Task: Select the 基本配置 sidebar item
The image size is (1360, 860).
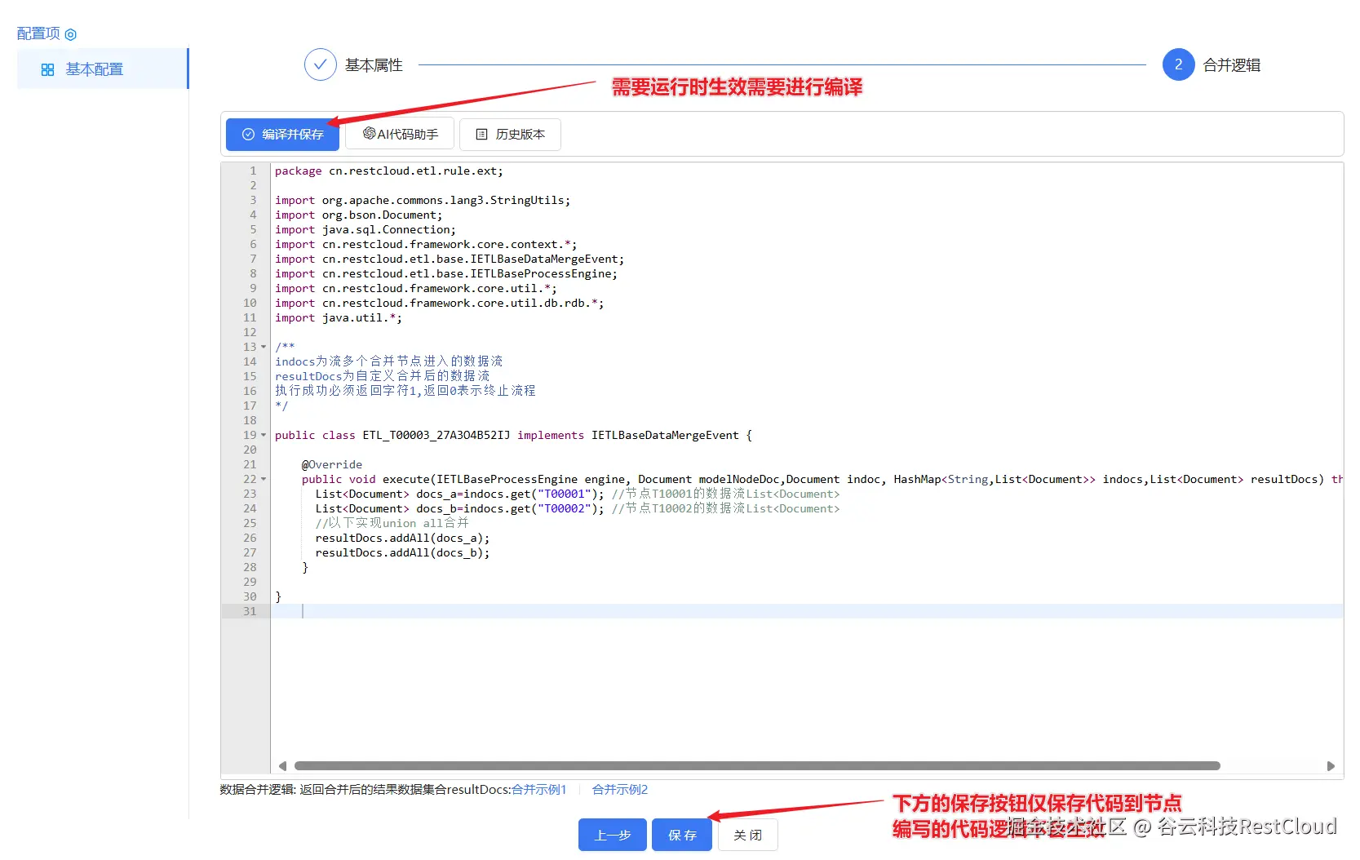Action: 103,69
